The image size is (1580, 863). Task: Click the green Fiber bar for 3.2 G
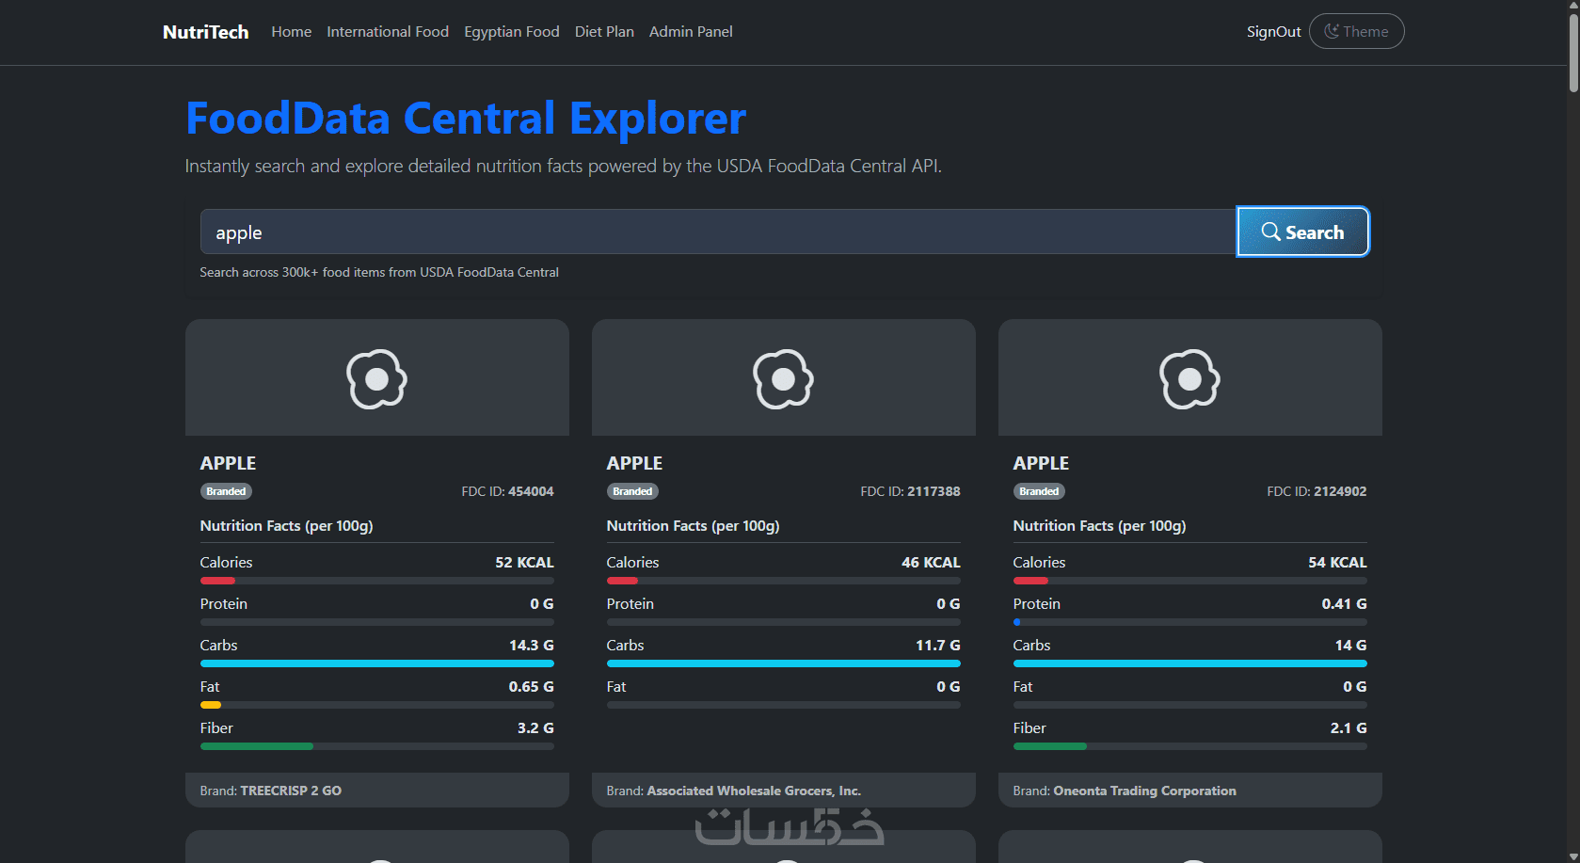[x=257, y=746]
